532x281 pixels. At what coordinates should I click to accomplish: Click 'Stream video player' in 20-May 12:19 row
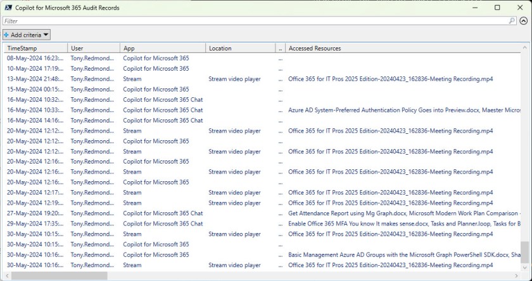pyautogui.click(x=234, y=203)
